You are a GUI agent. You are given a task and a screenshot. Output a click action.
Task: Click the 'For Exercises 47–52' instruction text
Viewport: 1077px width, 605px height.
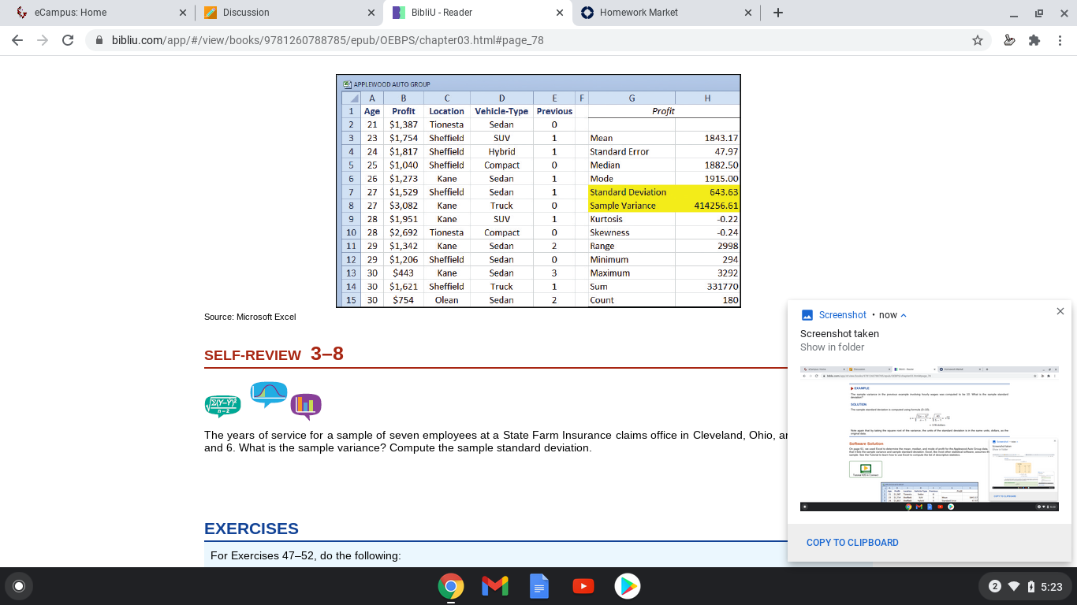pos(306,556)
